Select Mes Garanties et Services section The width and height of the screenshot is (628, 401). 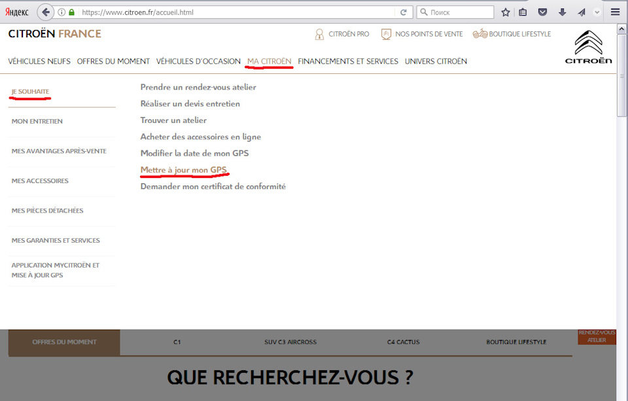pos(56,240)
